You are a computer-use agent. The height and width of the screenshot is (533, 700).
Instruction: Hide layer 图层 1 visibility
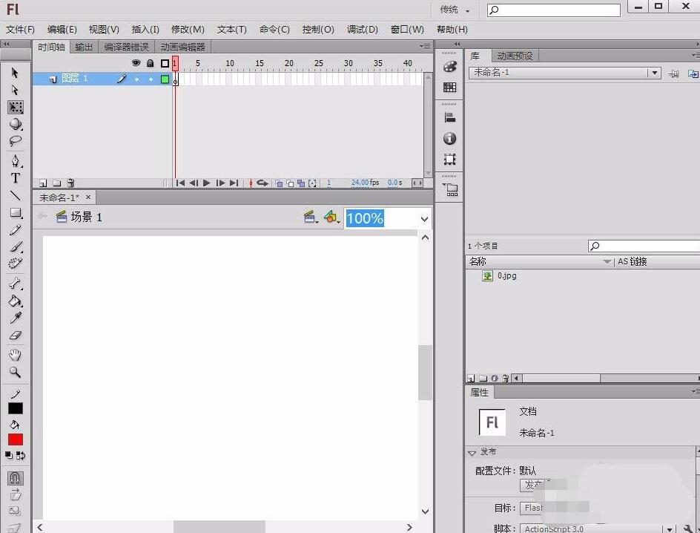(x=136, y=78)
